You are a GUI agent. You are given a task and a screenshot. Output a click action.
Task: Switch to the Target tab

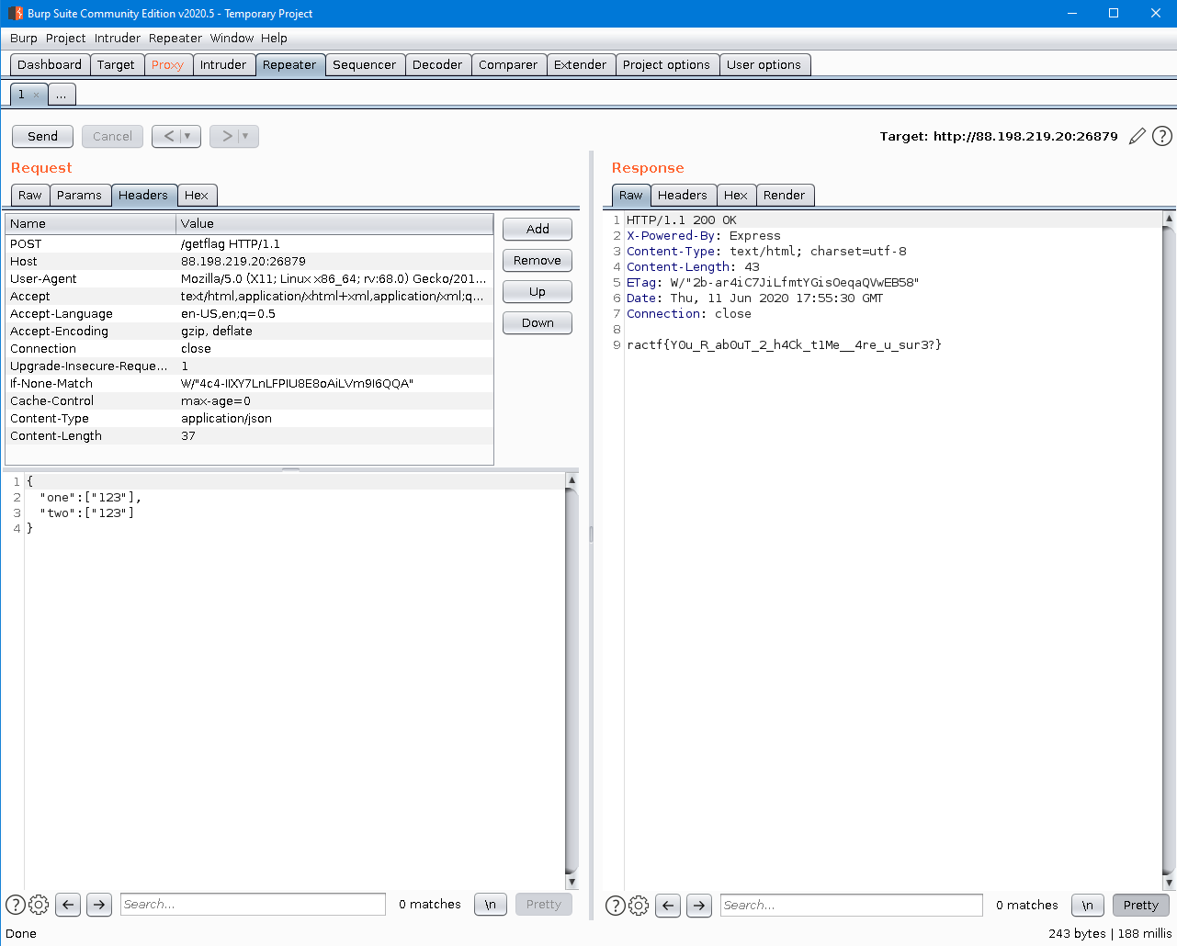[116, 65]
